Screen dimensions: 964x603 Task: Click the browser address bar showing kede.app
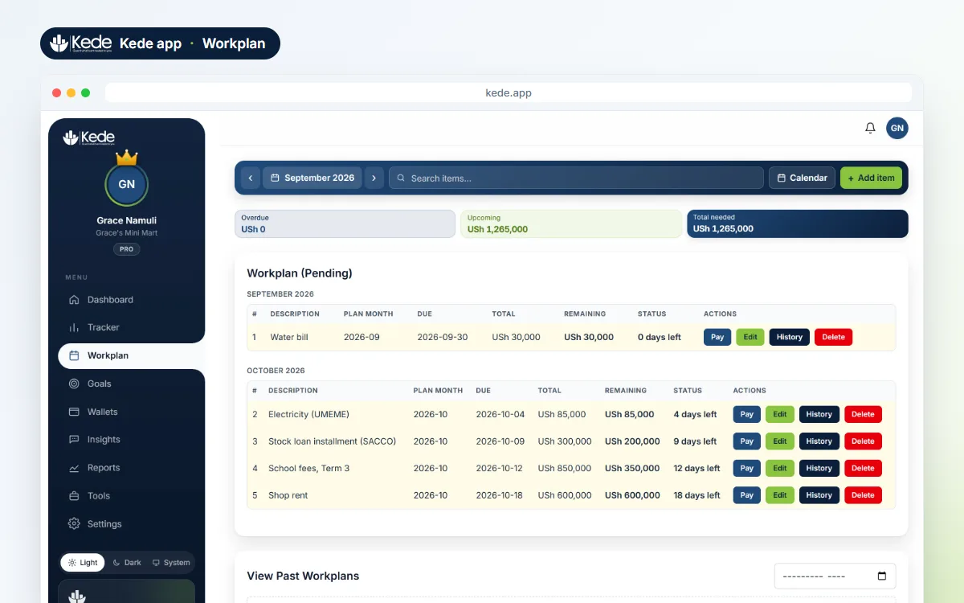pos(509,92)
